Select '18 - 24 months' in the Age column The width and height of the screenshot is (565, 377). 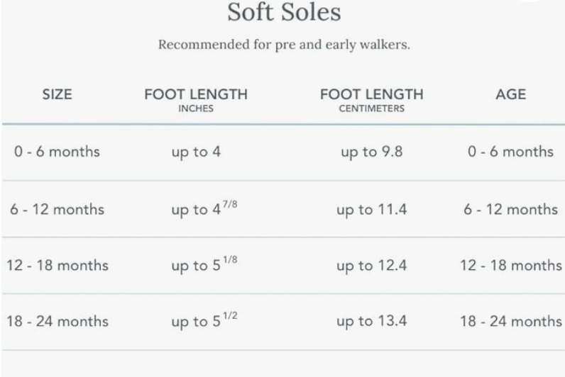pos(510,321)
